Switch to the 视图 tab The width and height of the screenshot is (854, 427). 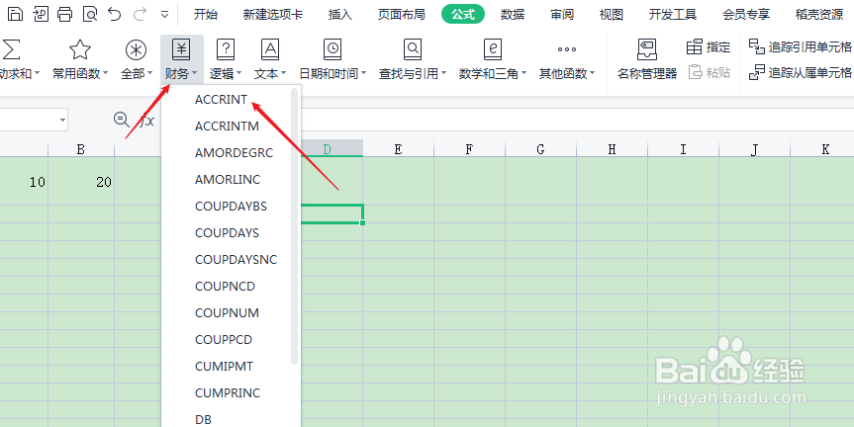coord(612,15)
